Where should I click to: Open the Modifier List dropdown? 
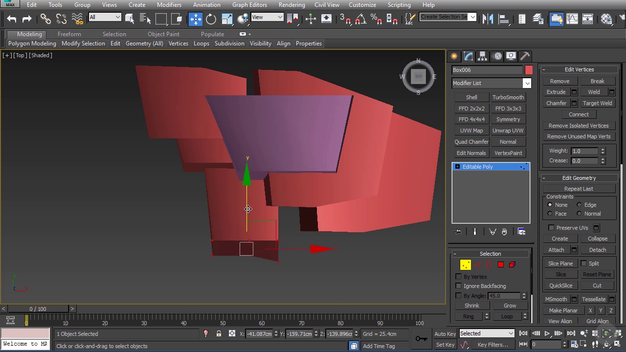(491, 83)
